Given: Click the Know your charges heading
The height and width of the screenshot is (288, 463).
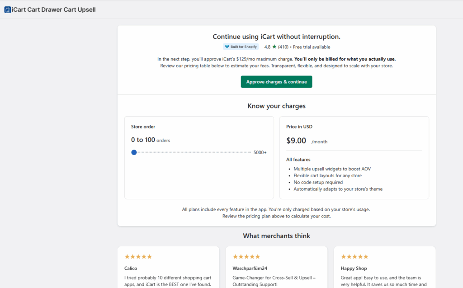Looking at the screenshot, I should tap(276, 106).
